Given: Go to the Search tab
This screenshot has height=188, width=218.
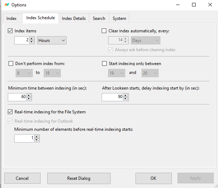Looking at the screenshot, I should coord(99,18).
